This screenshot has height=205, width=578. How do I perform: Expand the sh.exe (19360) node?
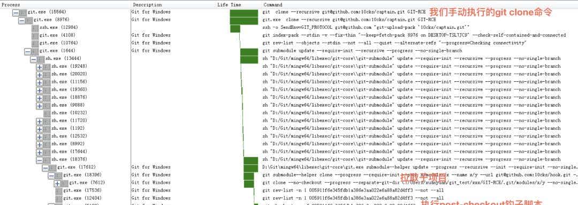(x=40, y=90)
